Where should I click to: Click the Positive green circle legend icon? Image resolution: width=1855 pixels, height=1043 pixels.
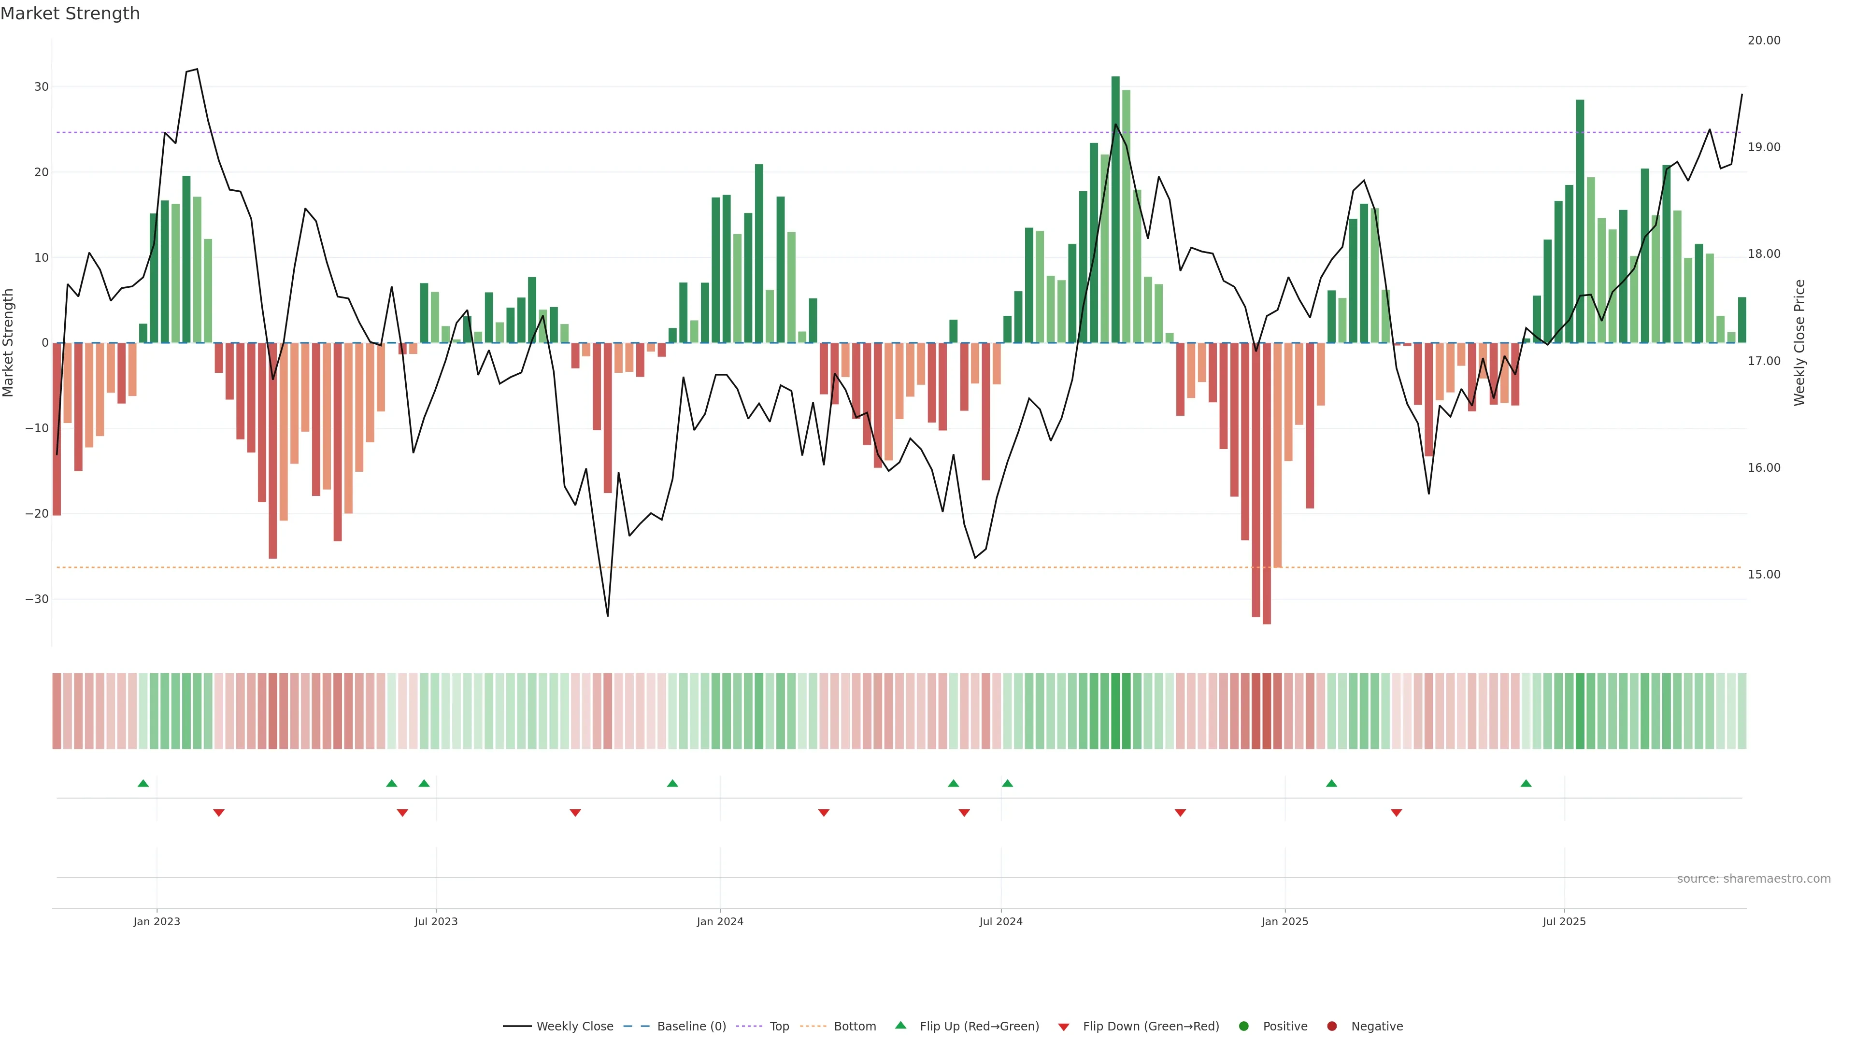[x=1243, y=1027]
